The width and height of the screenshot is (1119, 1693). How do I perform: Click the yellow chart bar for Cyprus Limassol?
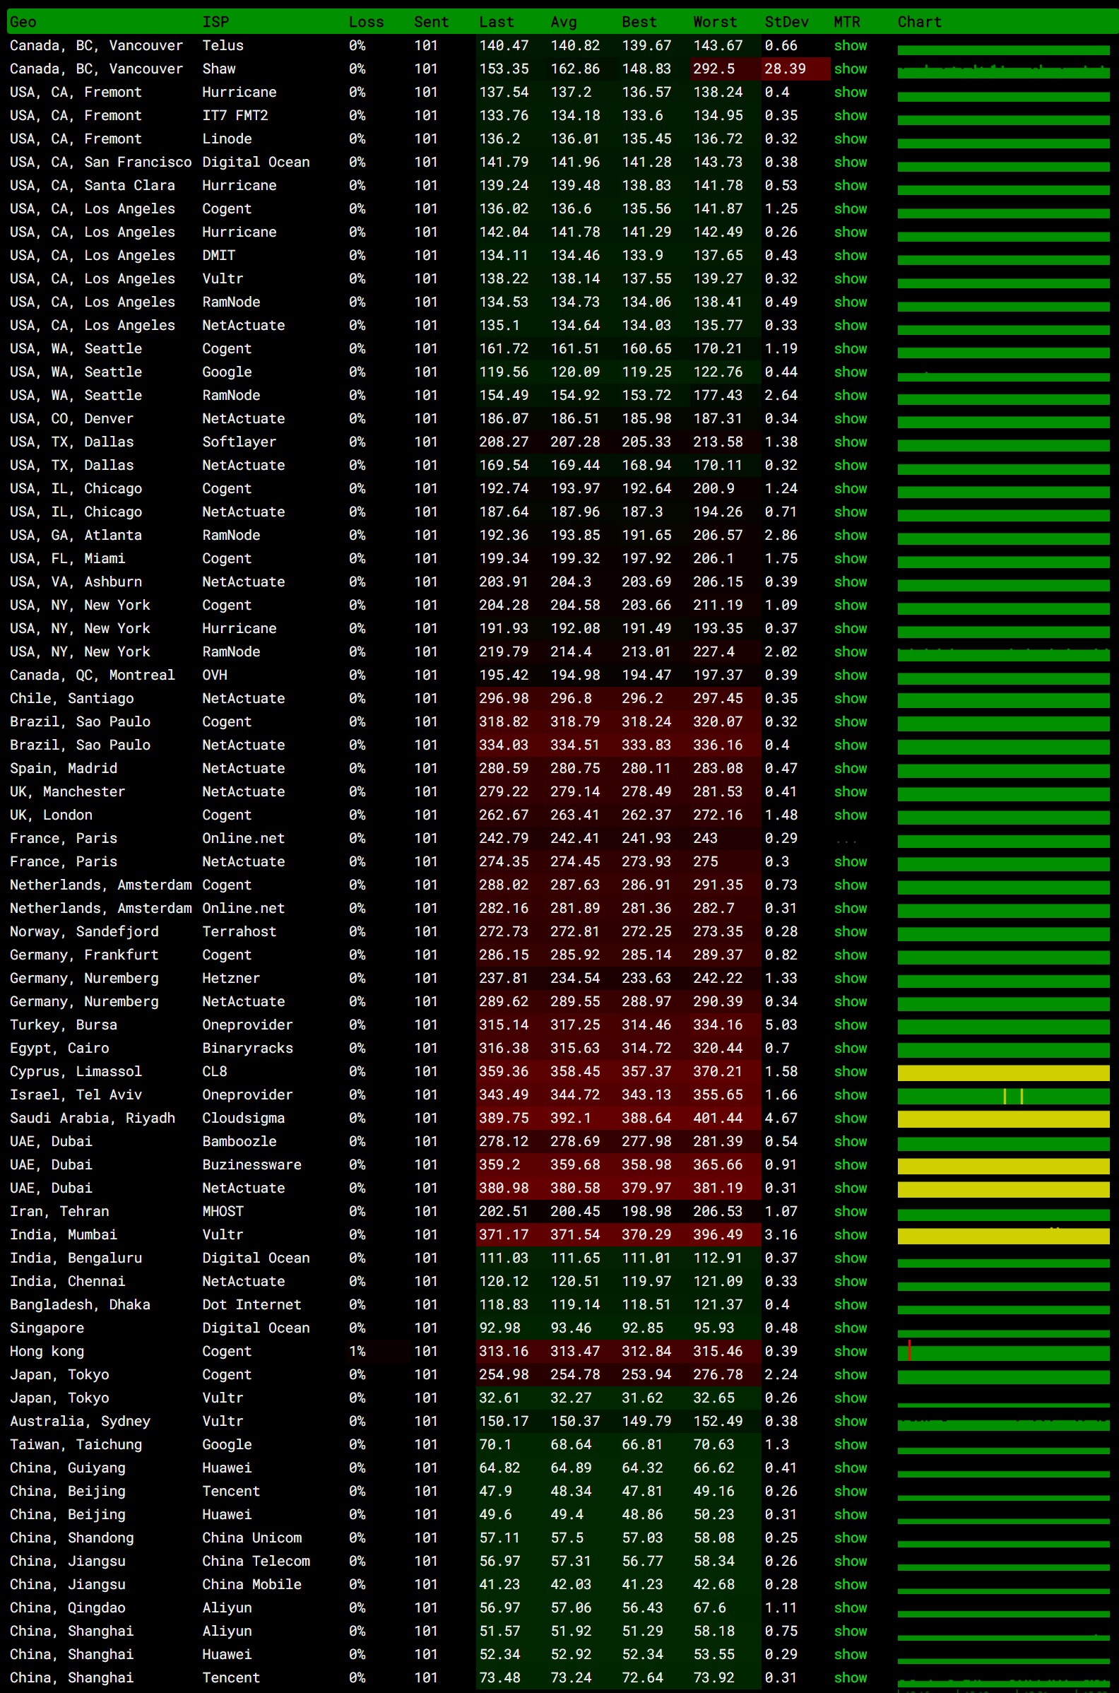point(1003,1073)
